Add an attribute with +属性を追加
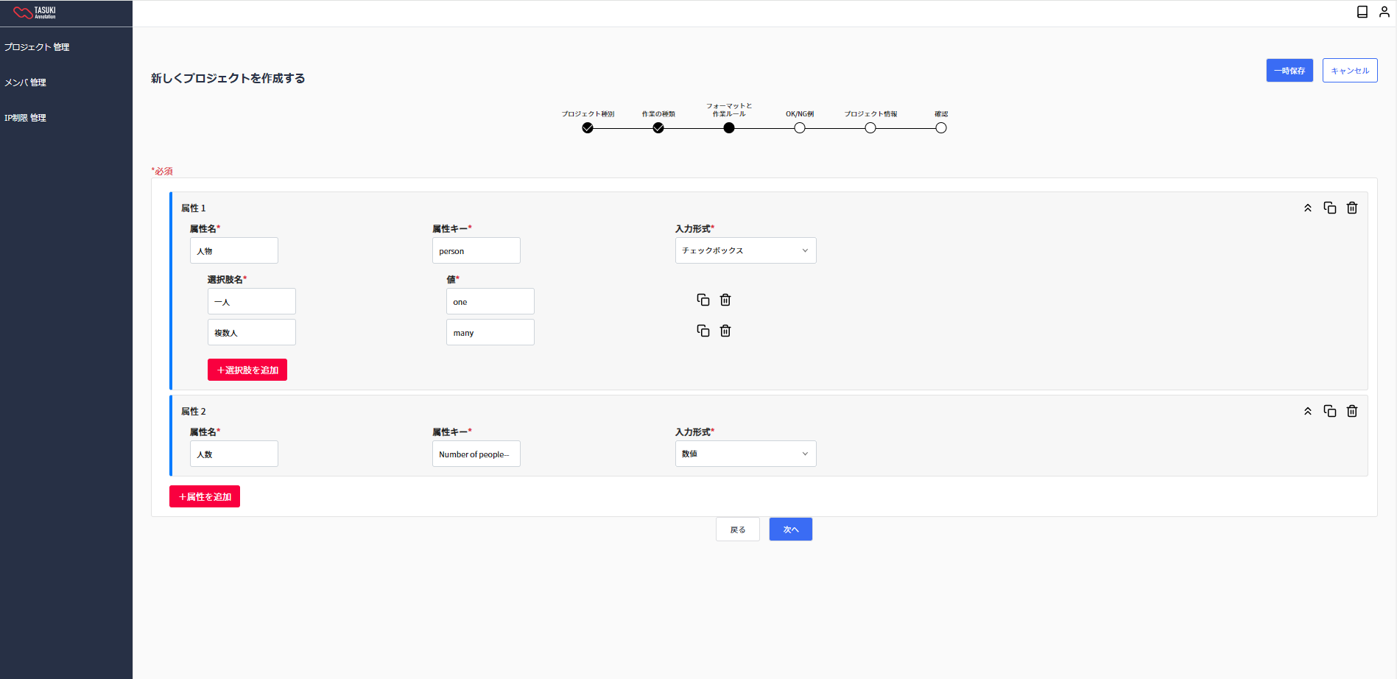1397x679 pixels. (x=205, y=496)
